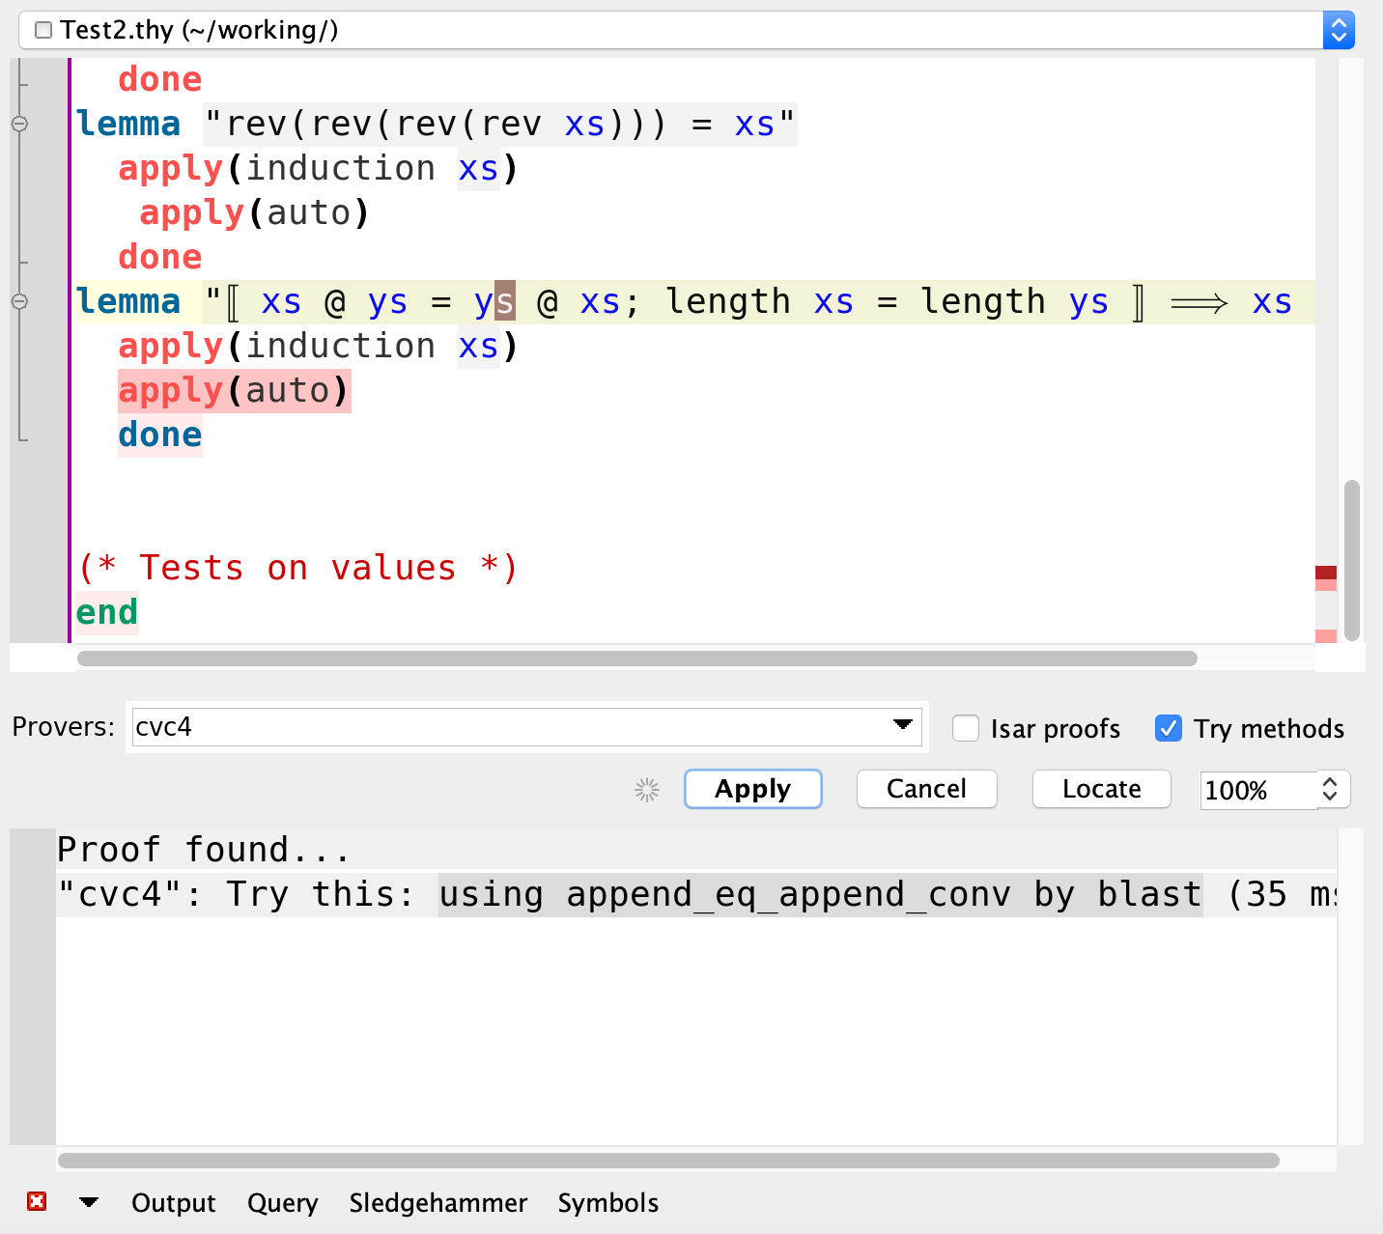This screenshot has width=1383, height=1234.
Task: Click the Cancel button
Action: pyautogui.click(x=927, y=789)
